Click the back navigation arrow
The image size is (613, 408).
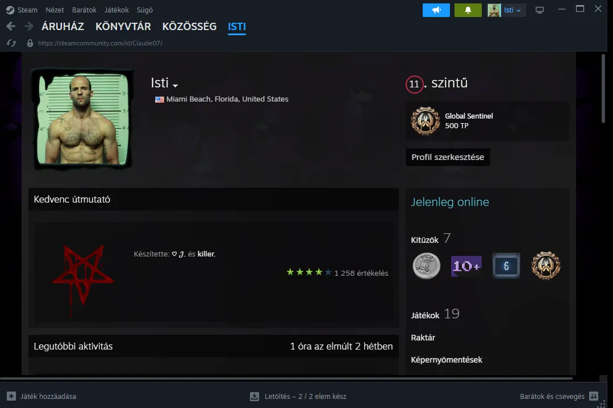(x=11, y=26)
